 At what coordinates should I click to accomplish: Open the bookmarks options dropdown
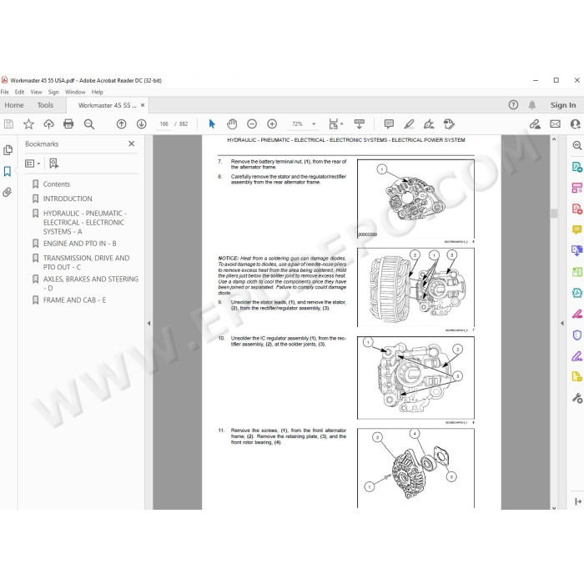[33, 164]
